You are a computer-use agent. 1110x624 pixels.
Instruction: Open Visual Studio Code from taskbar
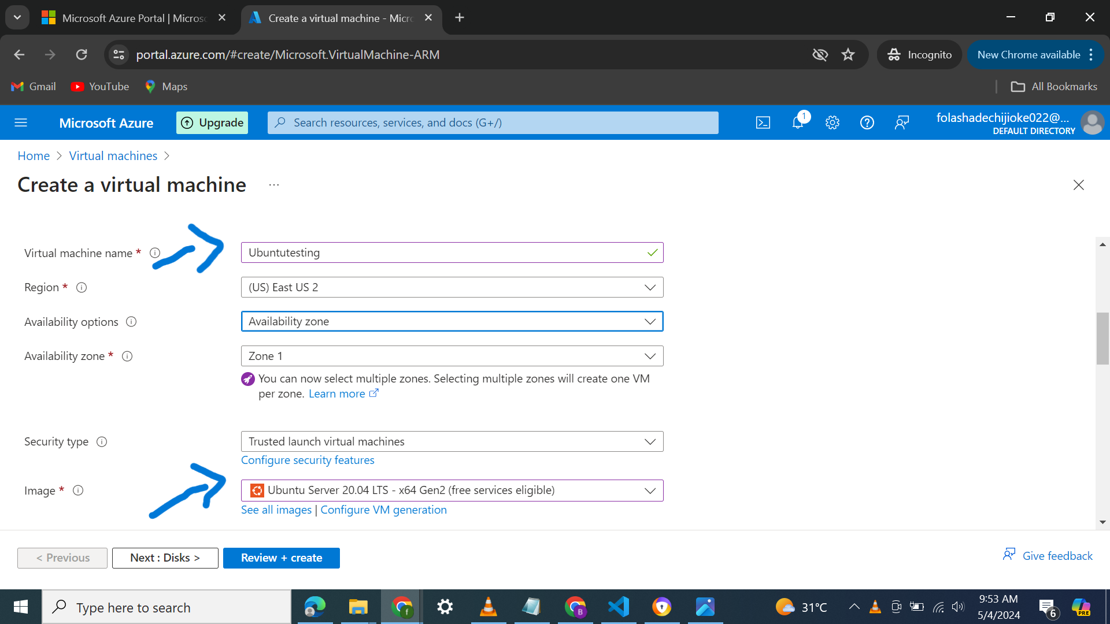pyautogui.click(x=619, y=607)
